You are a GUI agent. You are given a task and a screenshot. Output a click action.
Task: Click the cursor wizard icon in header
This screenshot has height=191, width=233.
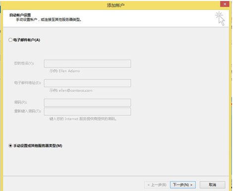point(220,18)
